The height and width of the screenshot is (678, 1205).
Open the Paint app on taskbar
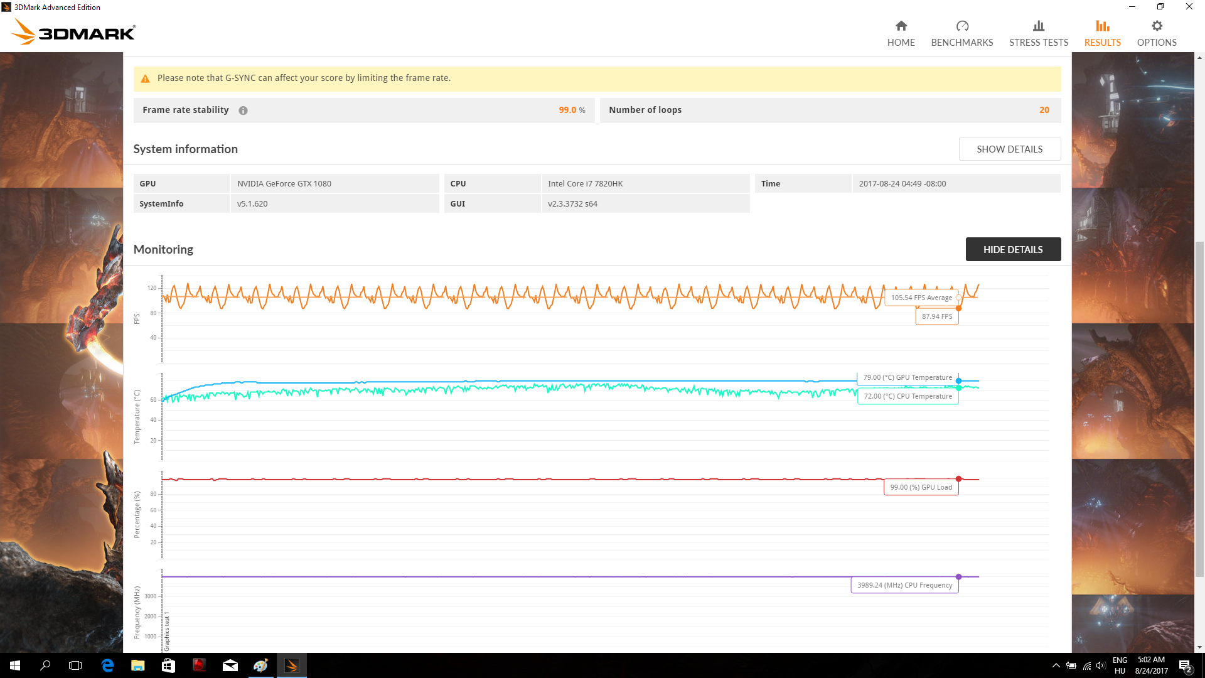261,665
